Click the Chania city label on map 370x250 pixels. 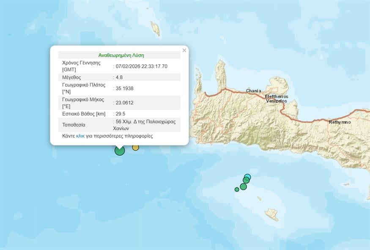(x=254, y=91)
